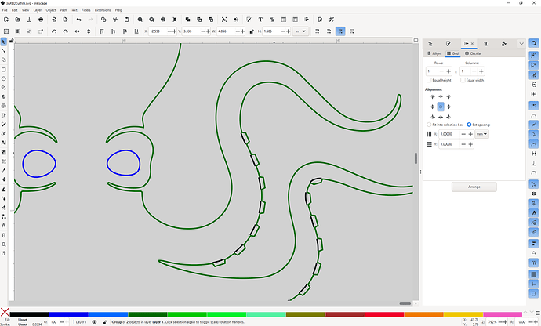This screenshot has height=326, width=541.
Task: Toggle Layer 1 visibility eye
Action: click(x=94, y=322)
